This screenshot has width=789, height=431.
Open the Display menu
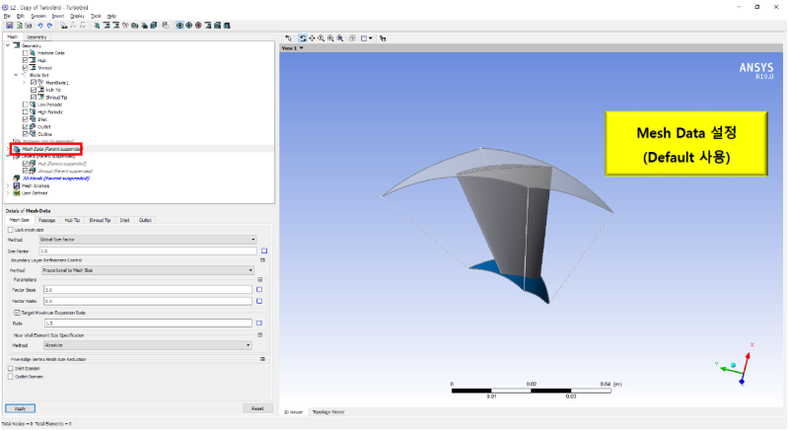click(x=77, y=16)
